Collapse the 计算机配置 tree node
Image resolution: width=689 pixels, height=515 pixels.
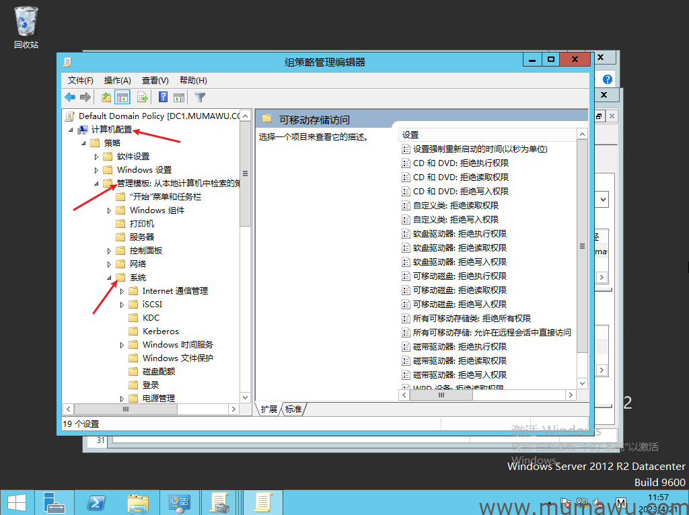71,130
